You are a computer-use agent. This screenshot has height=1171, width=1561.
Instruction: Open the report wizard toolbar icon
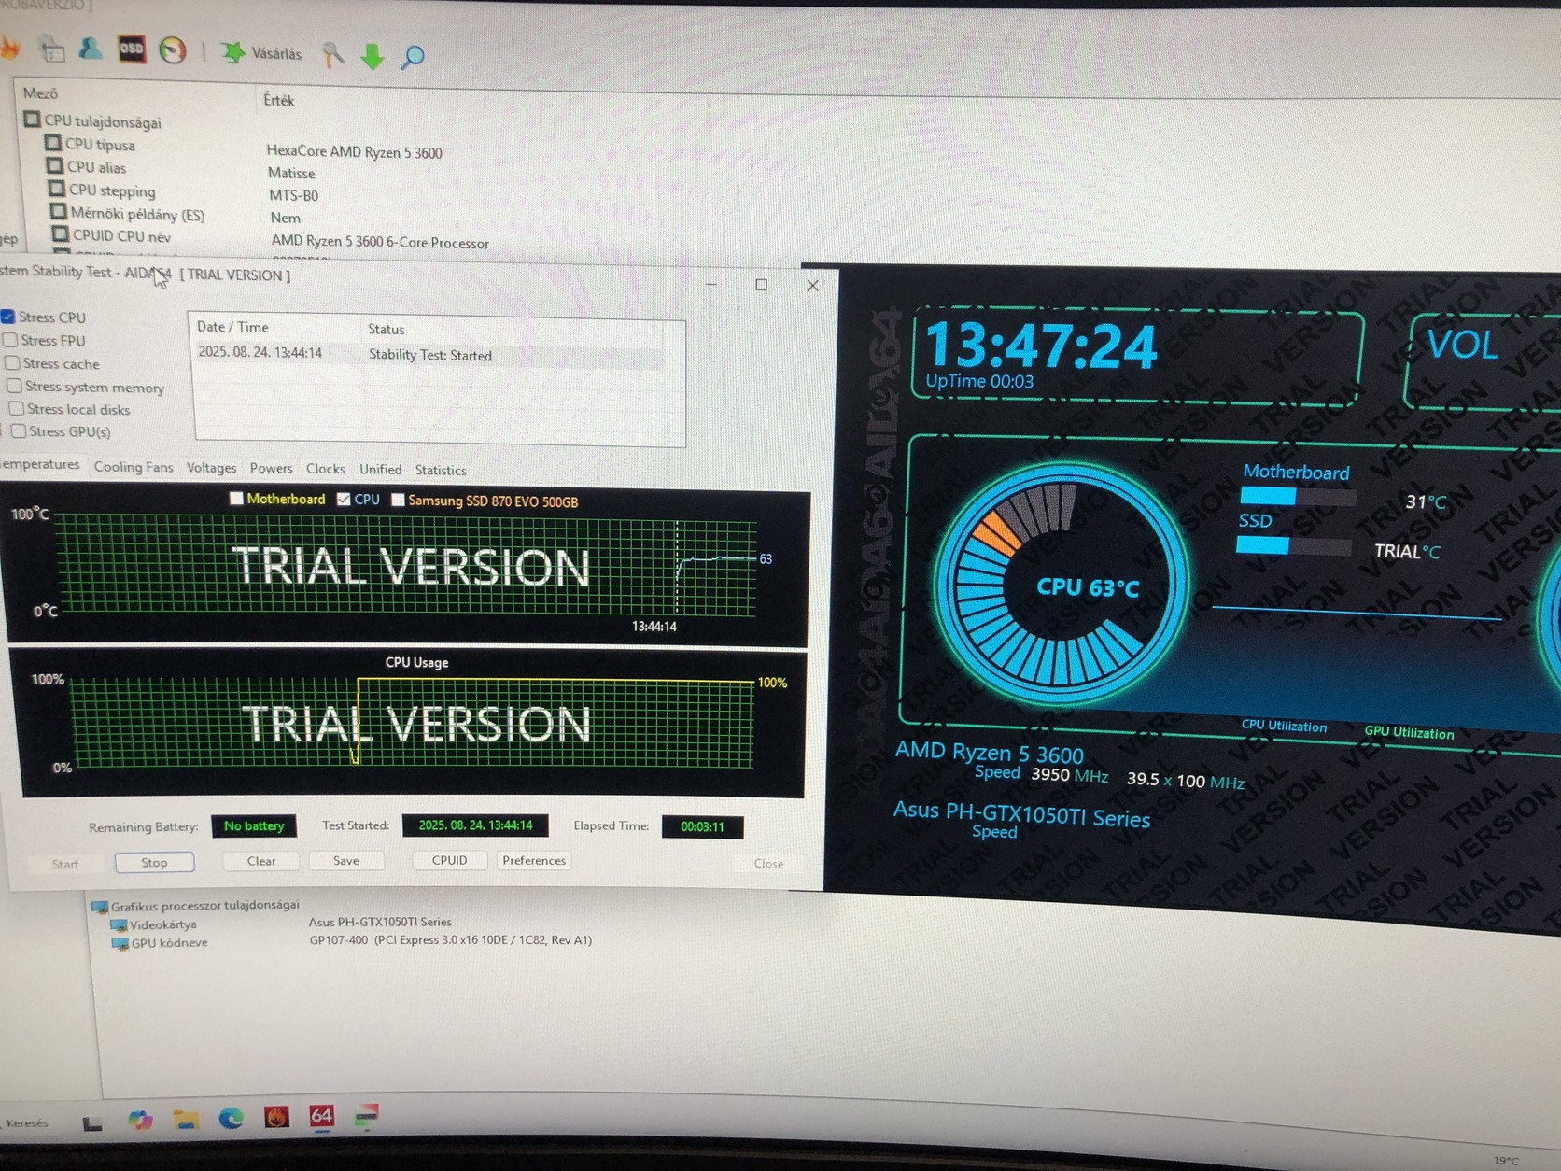52,49
